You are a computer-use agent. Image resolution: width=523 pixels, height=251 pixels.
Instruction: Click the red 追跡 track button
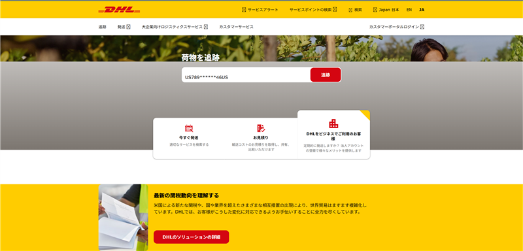326,75
